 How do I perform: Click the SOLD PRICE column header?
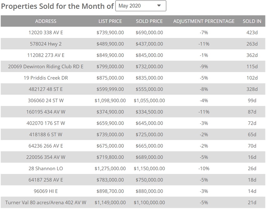click(149, 21)
